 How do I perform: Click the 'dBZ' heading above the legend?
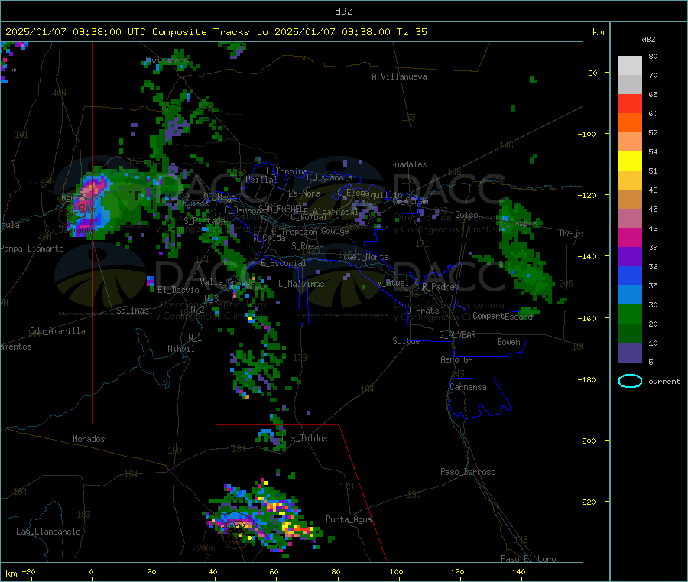(x=648, y=40)
